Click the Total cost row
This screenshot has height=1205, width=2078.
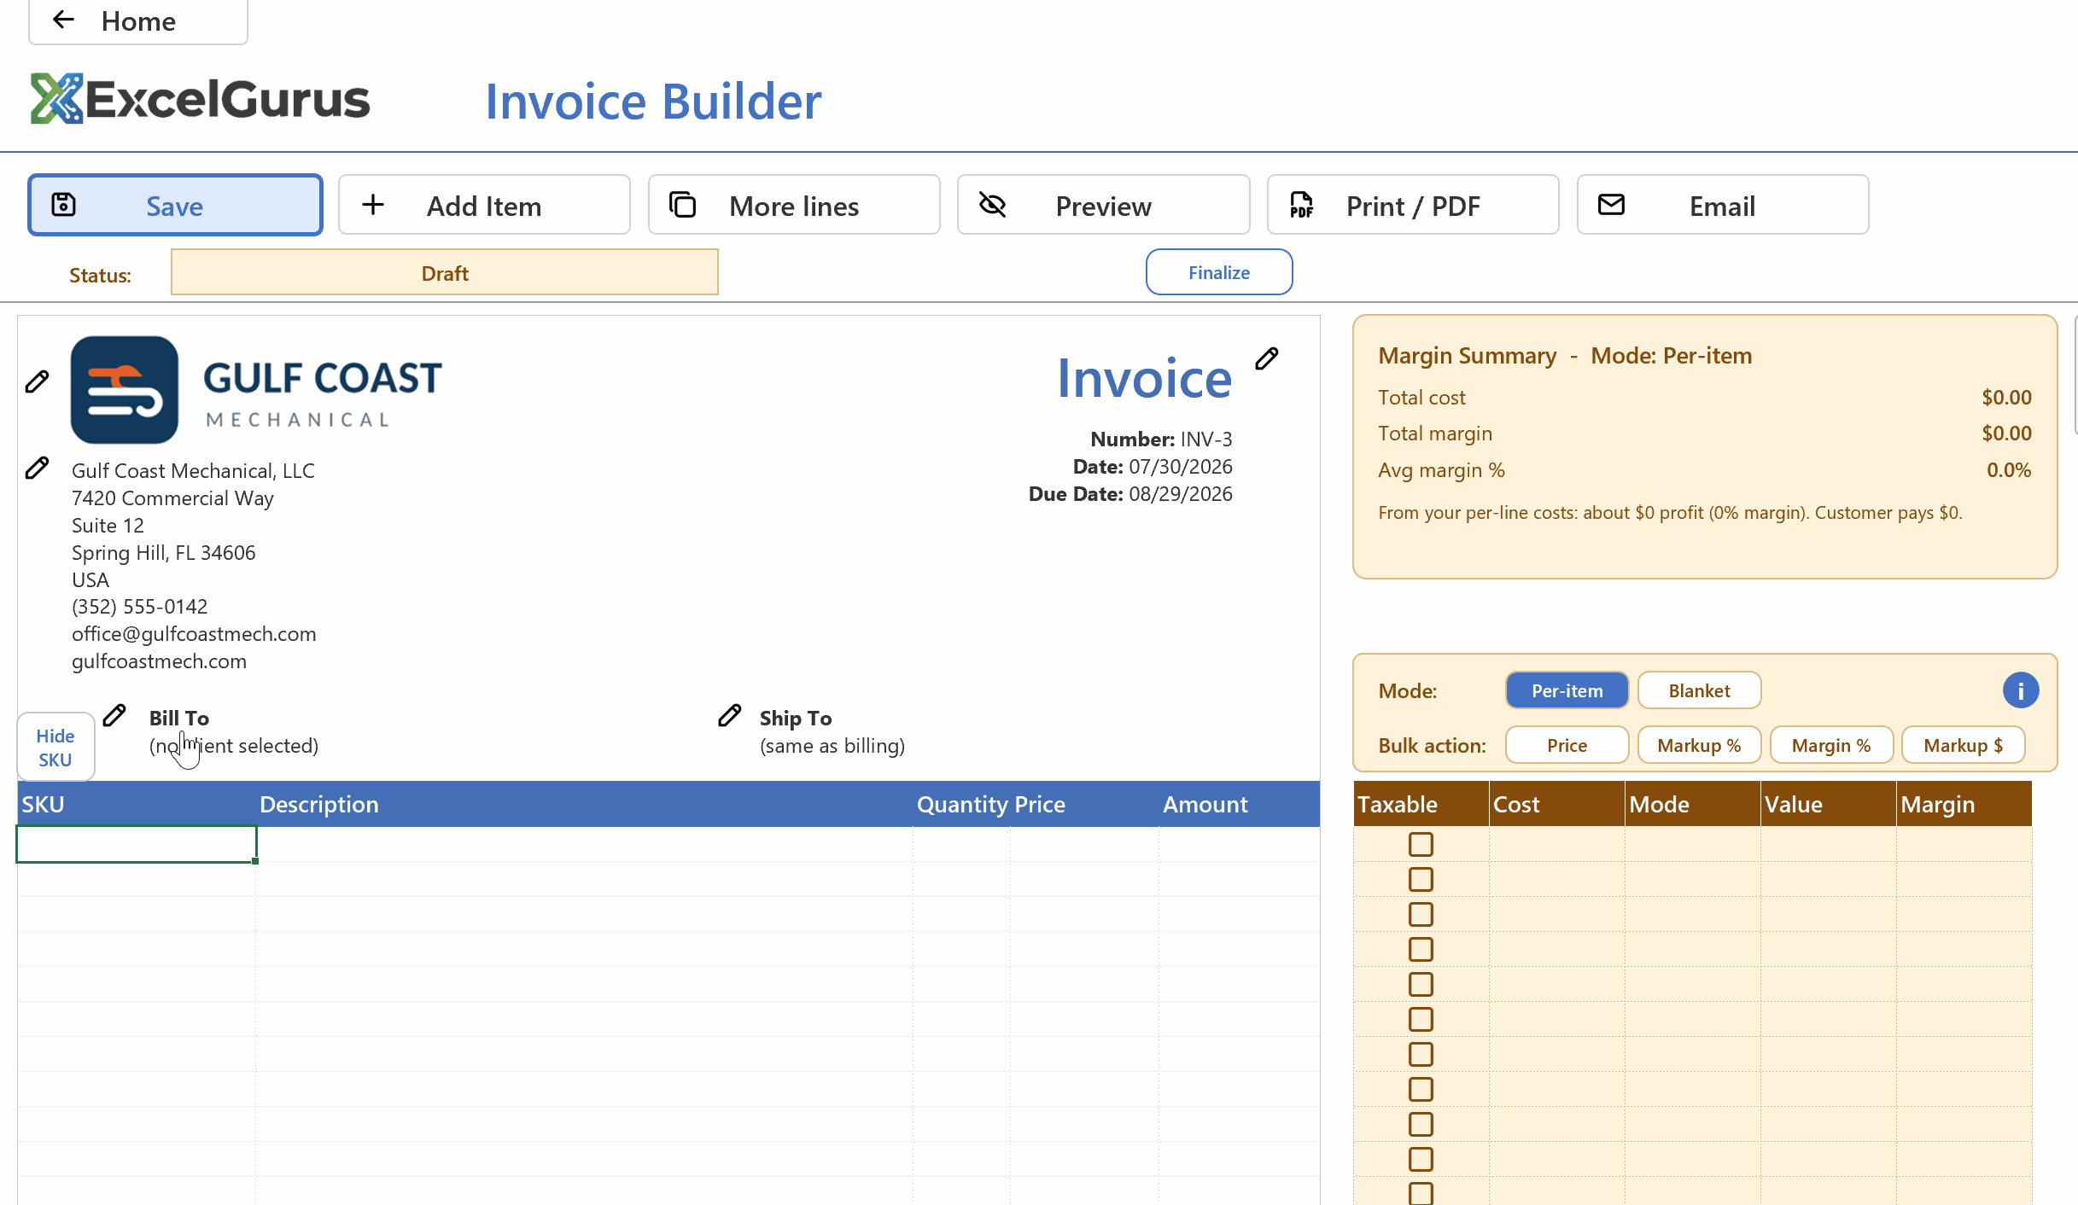1704,397
